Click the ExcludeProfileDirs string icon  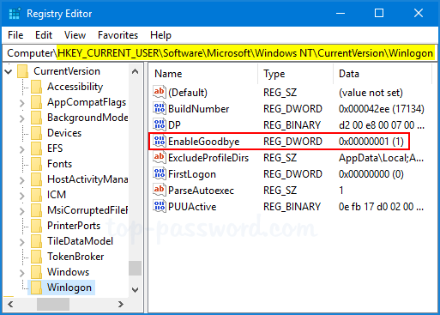[160, 157]
